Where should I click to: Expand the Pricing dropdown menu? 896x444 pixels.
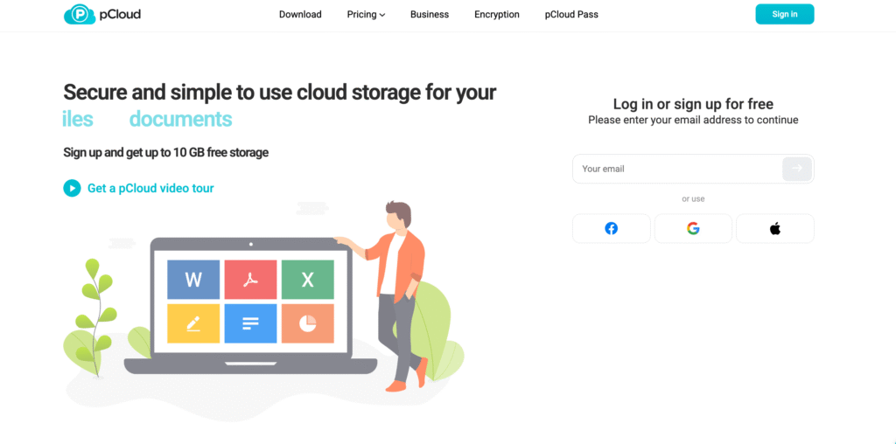pos(366,14)
